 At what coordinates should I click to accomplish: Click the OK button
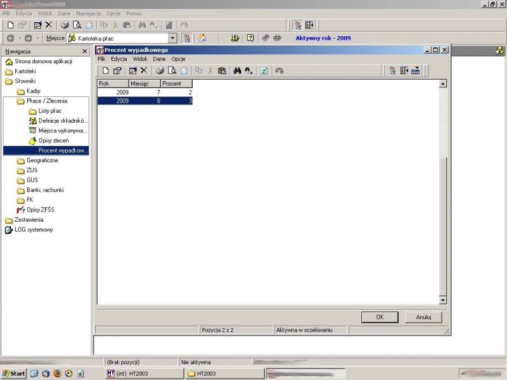click(380, 317)
